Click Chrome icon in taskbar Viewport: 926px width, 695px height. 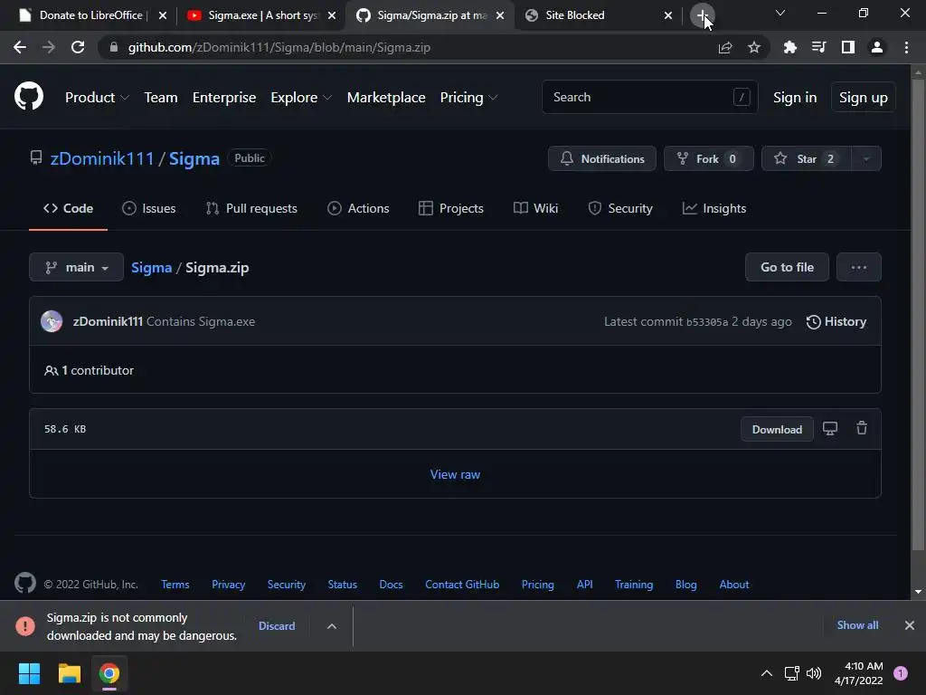click(109, 673)
